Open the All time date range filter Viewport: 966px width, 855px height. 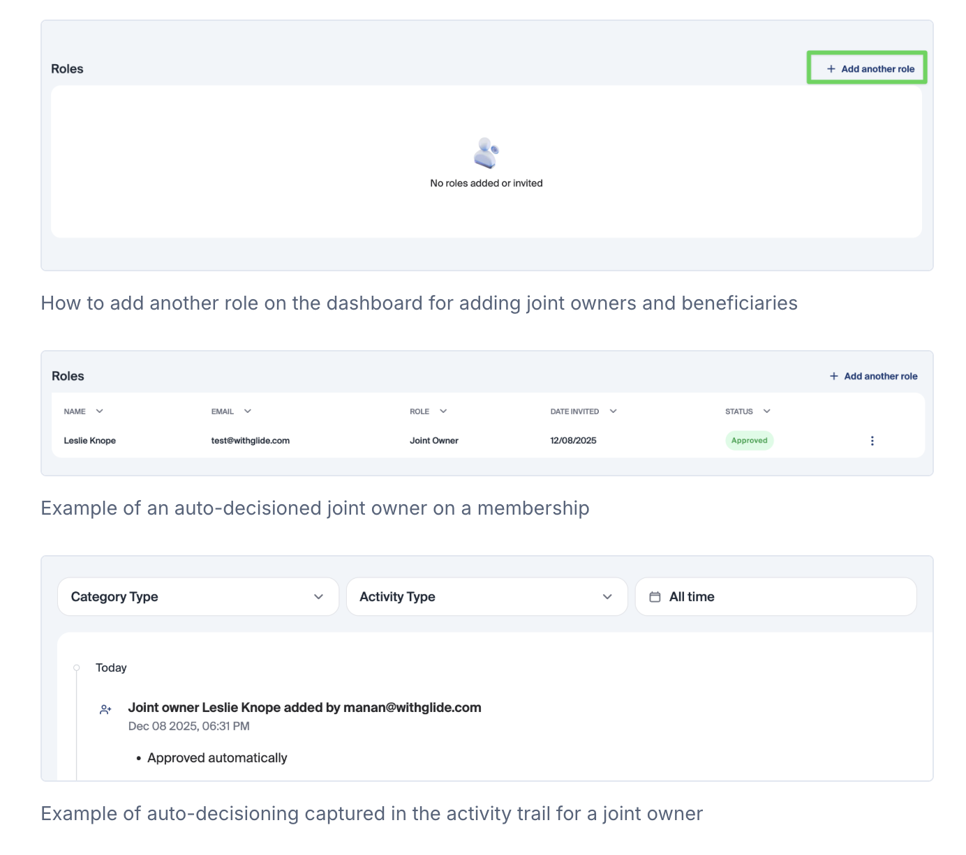click(775, 596)
